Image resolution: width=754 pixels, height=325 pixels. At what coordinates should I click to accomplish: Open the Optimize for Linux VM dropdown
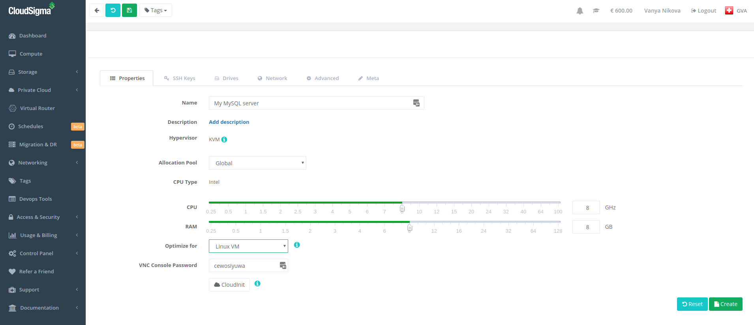point(248,246)
